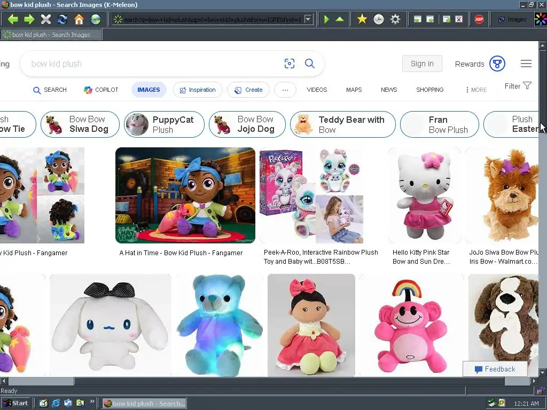
Task: Start a visual search with the camera icon
Action: pyautogui.click(x=290, y=64)
